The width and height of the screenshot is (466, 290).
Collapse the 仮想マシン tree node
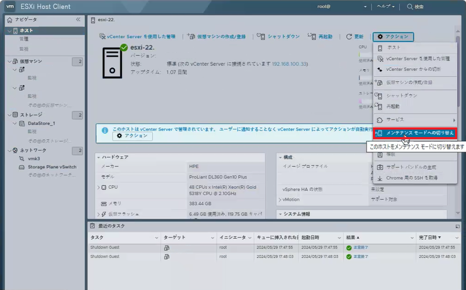9,61
